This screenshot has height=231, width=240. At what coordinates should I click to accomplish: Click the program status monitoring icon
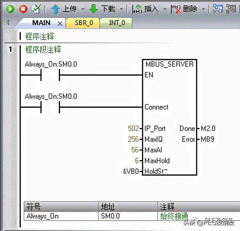point(218,9)
